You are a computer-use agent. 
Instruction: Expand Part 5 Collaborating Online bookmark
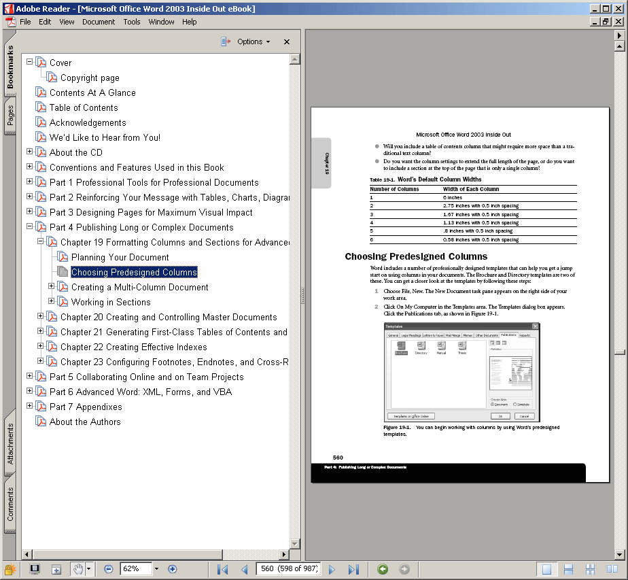point(29,377)
